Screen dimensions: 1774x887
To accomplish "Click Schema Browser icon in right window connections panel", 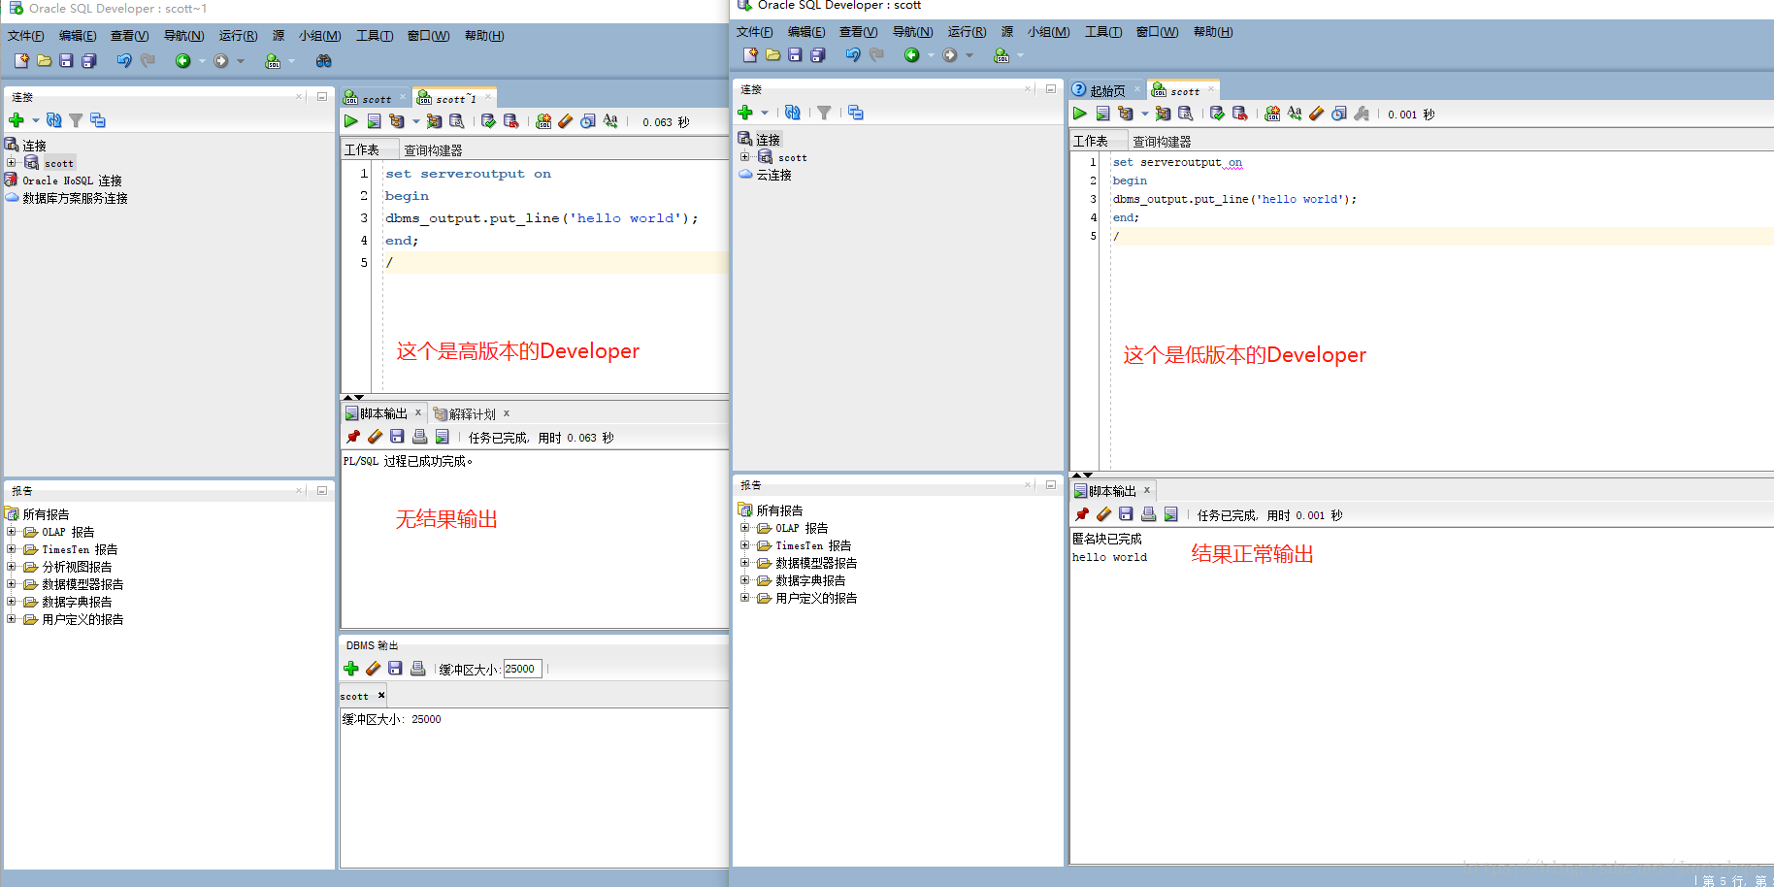I will pyautogui.click(x=856, y=113).
